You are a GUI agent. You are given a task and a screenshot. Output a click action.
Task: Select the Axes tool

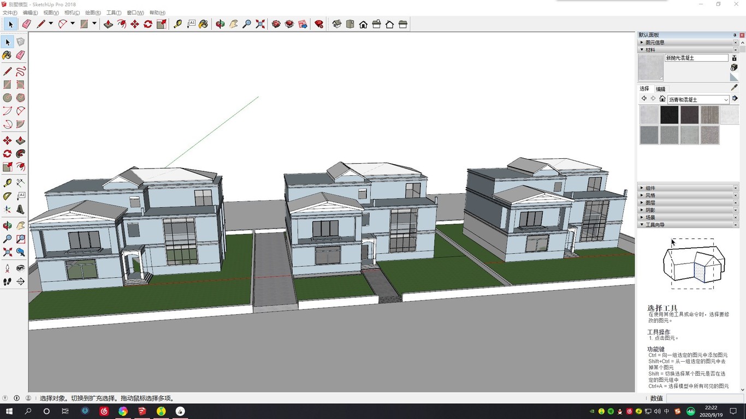pyautogui.click(x=8, y=209)
